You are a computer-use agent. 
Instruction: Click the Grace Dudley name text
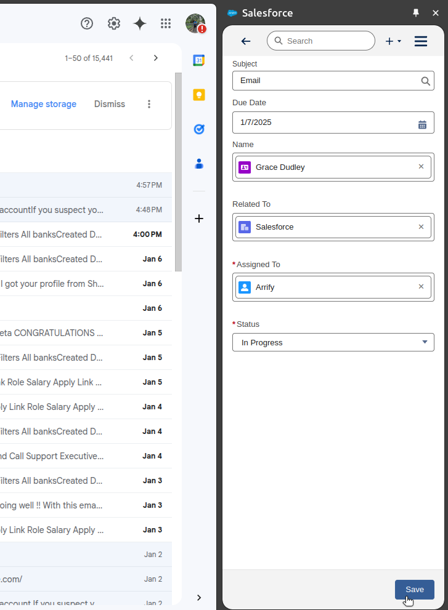point(280,167)
